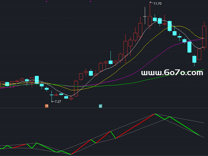Select the cyan cross candle at 7.27 low

51,95
